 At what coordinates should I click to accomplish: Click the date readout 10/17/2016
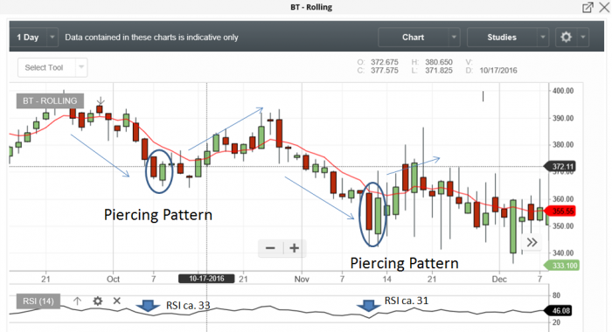coord(498,71)
